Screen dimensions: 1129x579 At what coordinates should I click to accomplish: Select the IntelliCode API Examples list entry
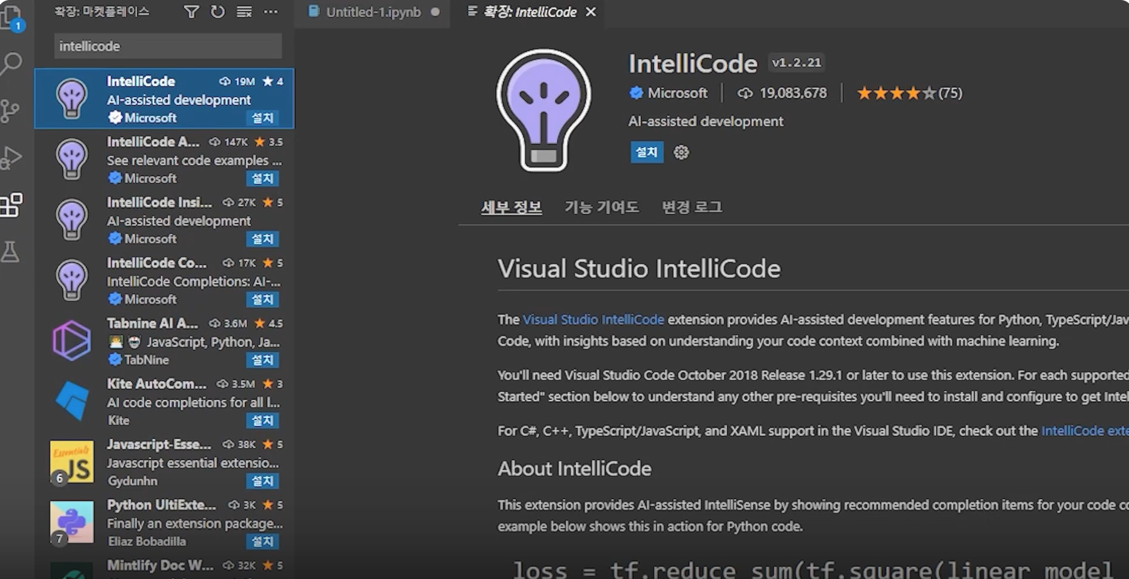pos(164,160)
